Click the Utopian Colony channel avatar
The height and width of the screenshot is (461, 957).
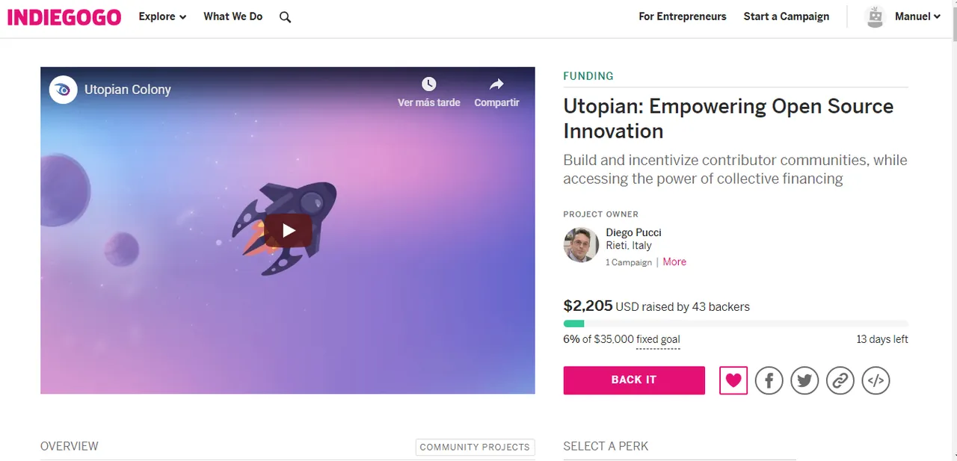pos(64,90)
